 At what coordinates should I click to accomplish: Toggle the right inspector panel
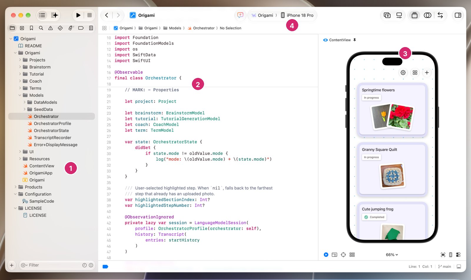pyautogui.click(x=458, y=15)
